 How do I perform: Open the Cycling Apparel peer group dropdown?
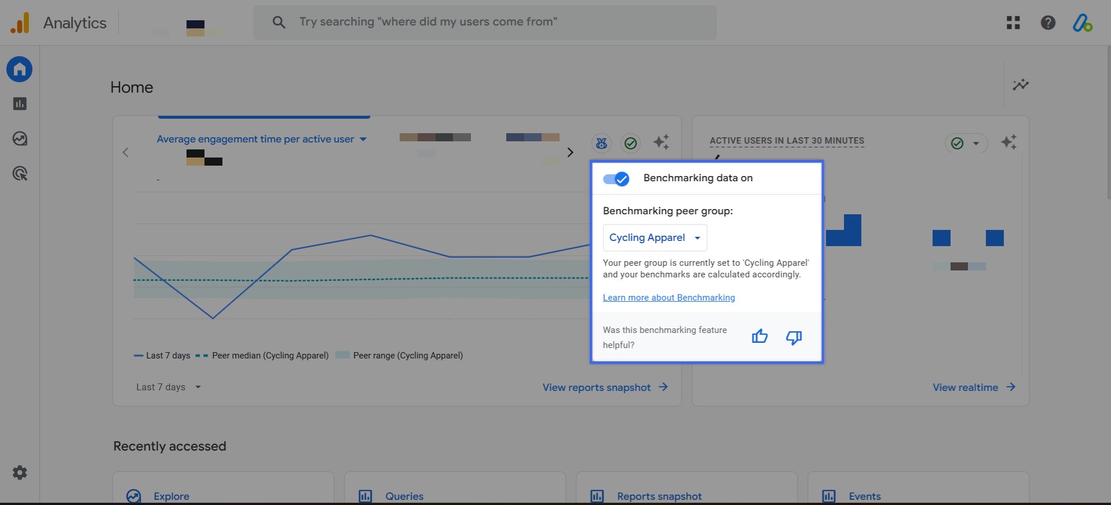[x=655, y=237]
